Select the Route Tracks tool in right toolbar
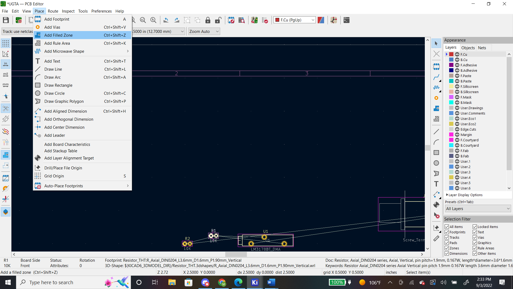The height and width of the screenshot is (289, 513). pyautogui.click(x=436, y=77)
